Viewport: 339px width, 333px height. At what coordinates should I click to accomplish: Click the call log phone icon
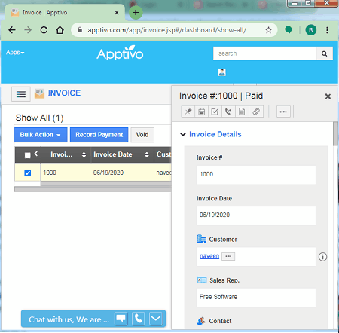pyautogui.click(x=228, y=112)
